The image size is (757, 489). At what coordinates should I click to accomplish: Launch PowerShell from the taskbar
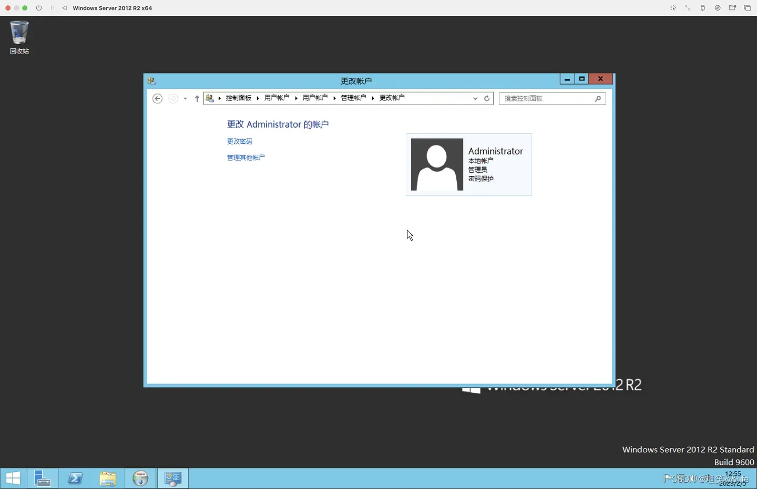(76, 478)
